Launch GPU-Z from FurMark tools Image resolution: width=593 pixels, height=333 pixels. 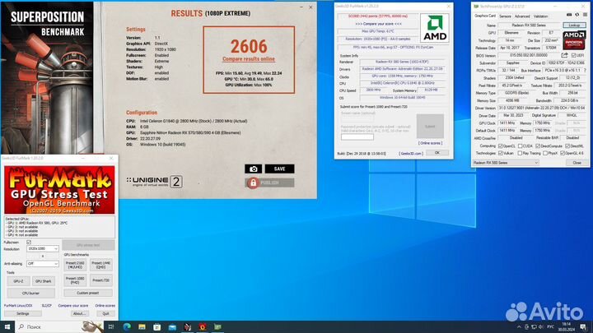coord(18,281)
